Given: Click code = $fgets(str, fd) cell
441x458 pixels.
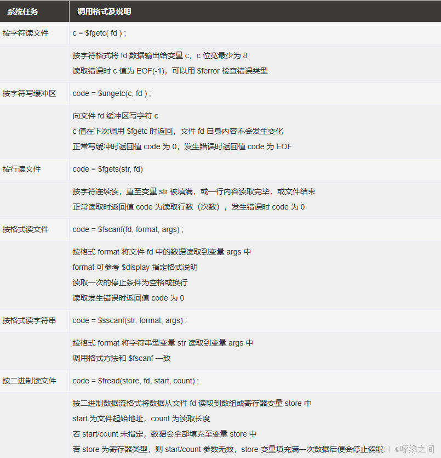Looking at the screenshot, I should tap(107, 169).
